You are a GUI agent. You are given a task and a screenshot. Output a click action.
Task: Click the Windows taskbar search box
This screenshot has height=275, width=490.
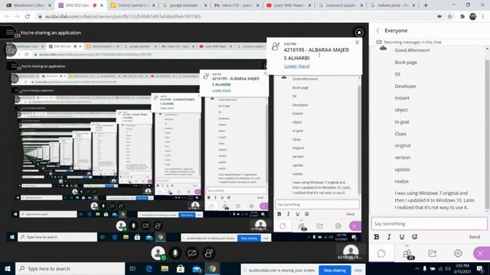pos(70,268)
